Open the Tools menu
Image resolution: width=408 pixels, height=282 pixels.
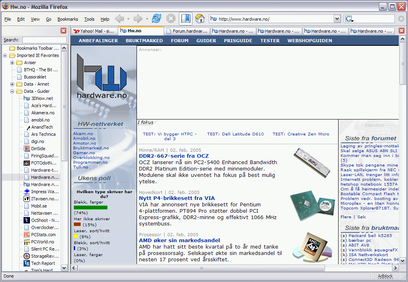tap(89, 19)
